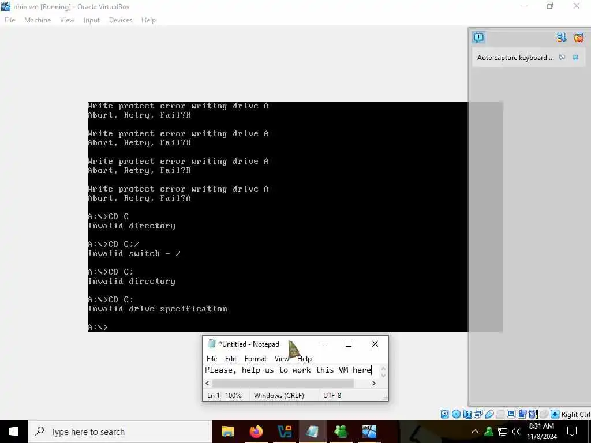Click the 'Invalid drive specification' line in VM
The width and height of the screenshot is (591, 443).
coord(158,309)
